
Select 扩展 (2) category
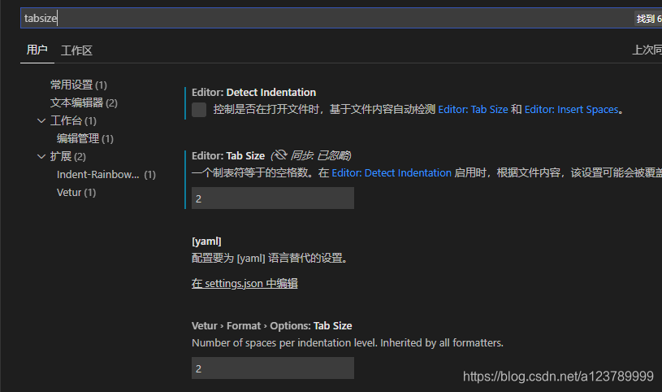point(68,156)
